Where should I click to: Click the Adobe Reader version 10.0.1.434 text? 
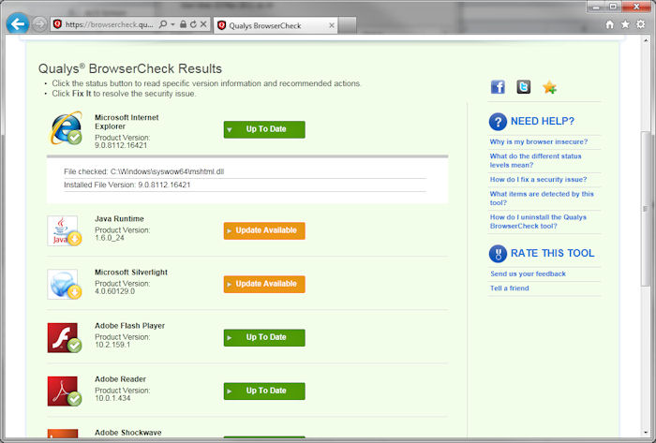(x=112, y=398)
